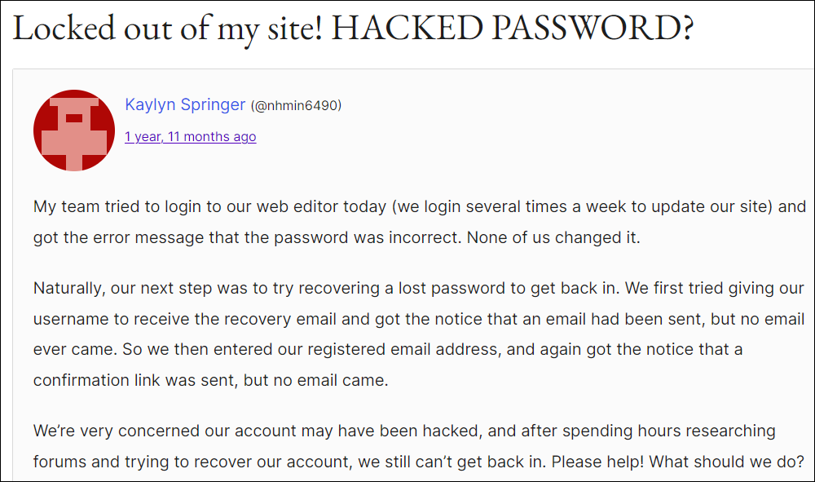Open Kaylyn Springer's profile link
This screenshot has width=815, height=482.
[x=185, y=104]
